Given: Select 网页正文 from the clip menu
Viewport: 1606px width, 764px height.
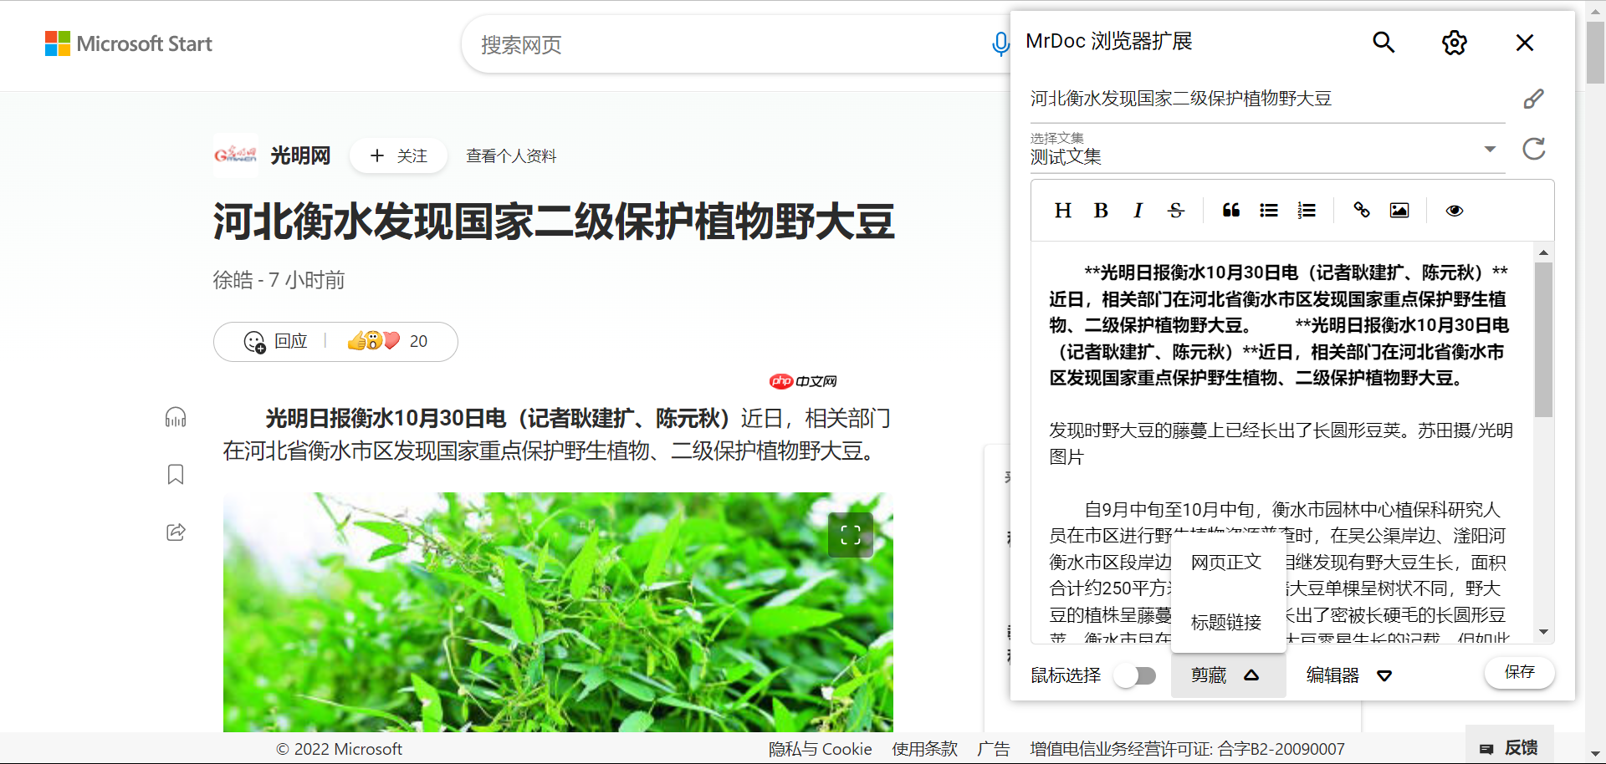Looking at the screenshot, I should pyautogui.click(x=1225, y=562).
